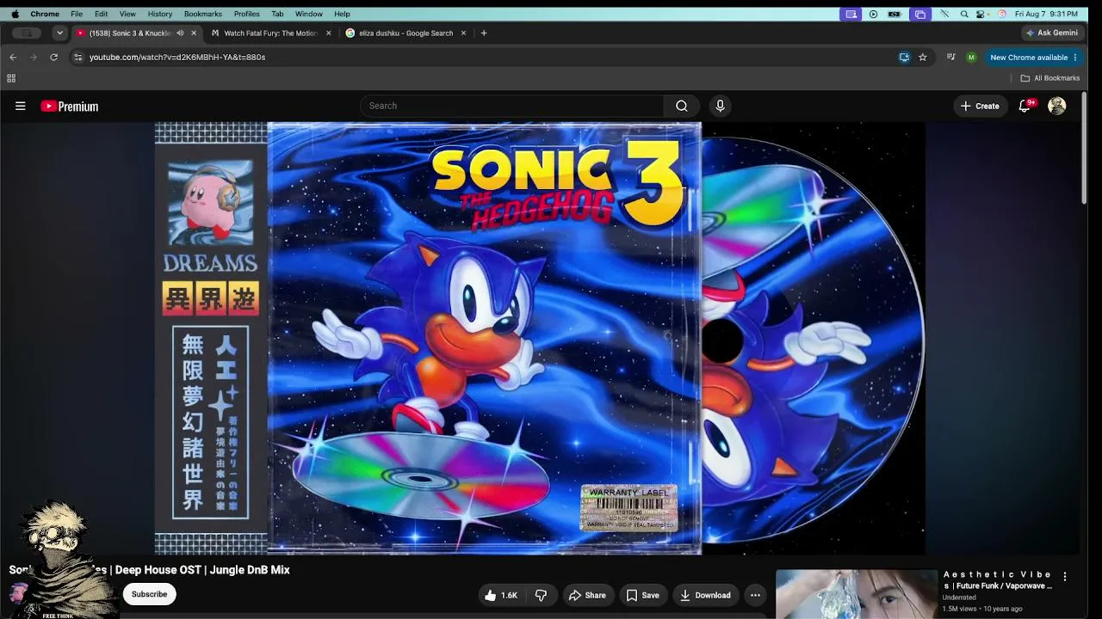Open Aesthetic Vibes video title link

pyautogui.click(x=998, y=580)
